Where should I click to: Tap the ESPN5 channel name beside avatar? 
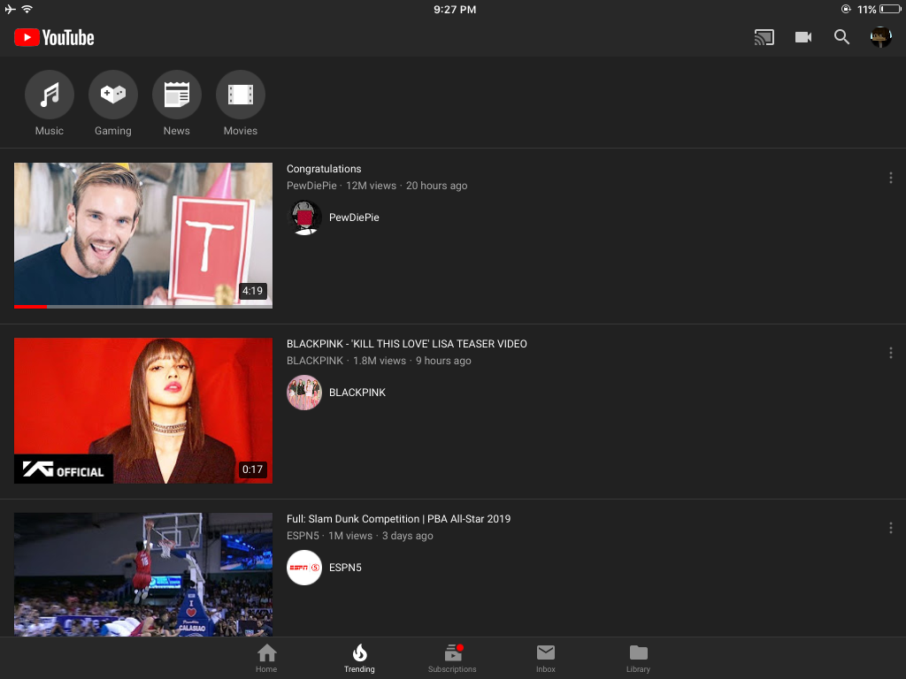click(x=346, y=568)
